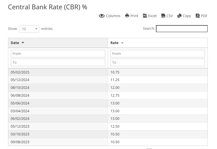Select date cell 08/10/2024
The width and height of the screenshot is (217, 149).
[58, 88]
